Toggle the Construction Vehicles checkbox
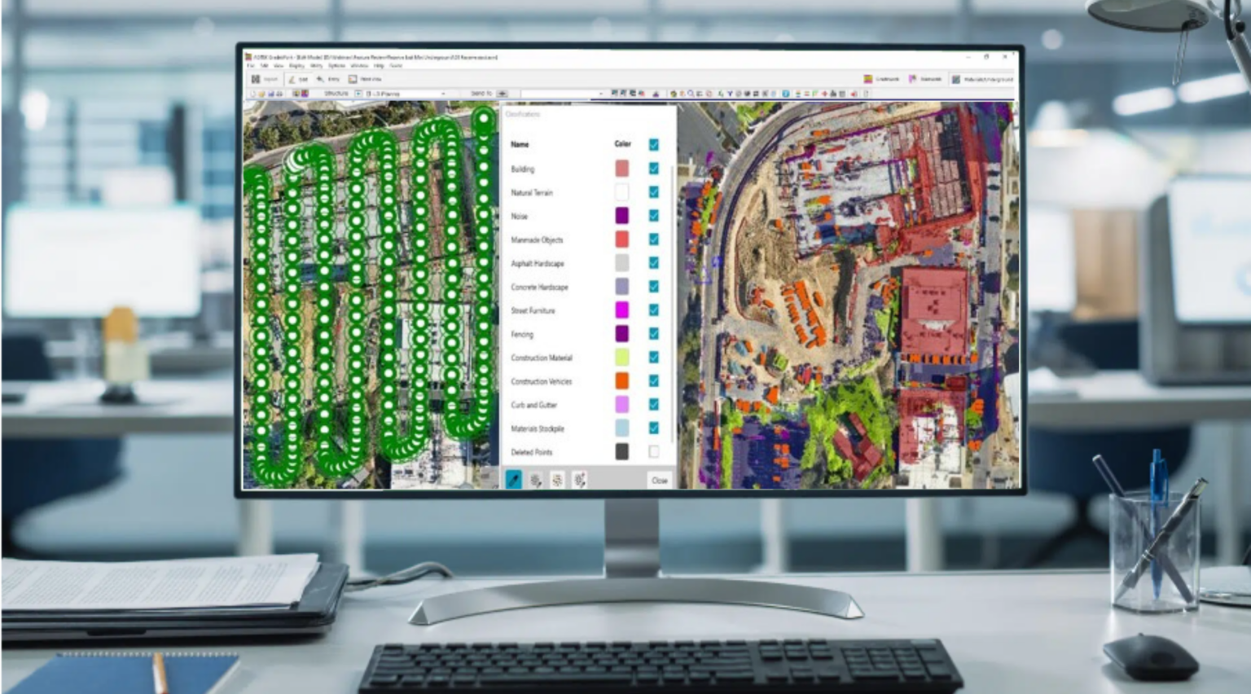 pyautogui.click(x=653, y=380)
